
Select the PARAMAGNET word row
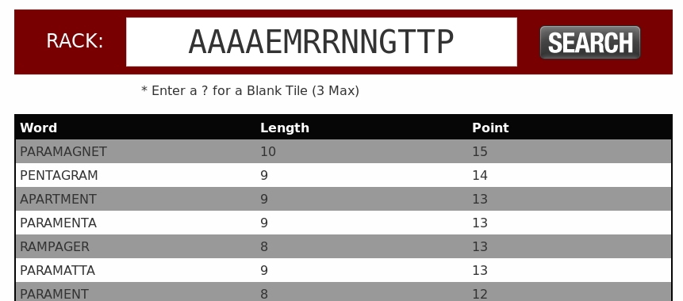343,151
